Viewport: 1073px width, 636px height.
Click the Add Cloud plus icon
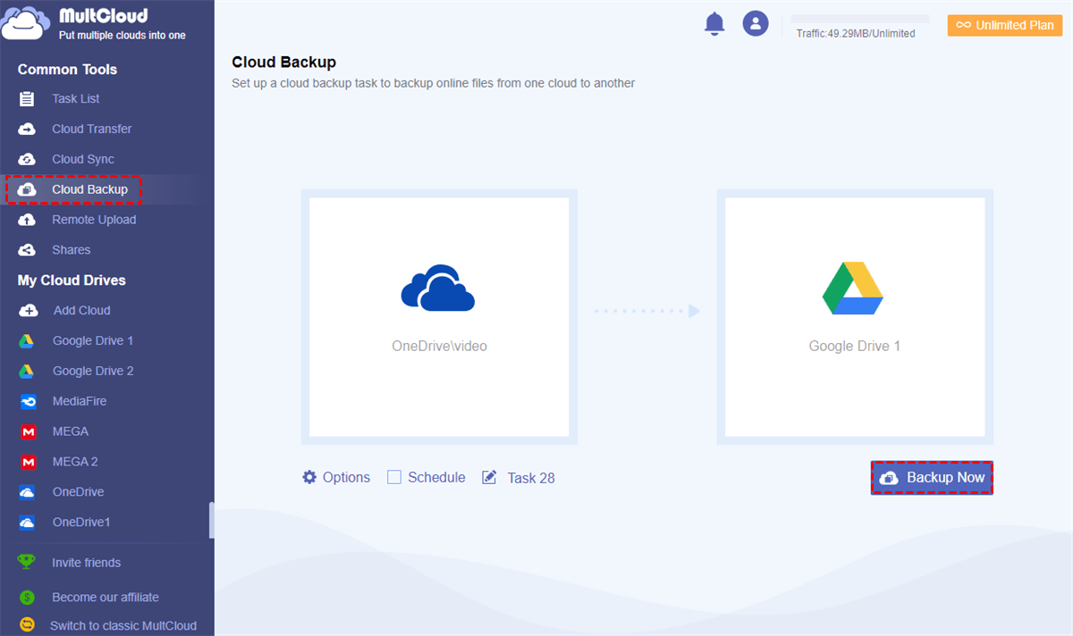tap(29, 311)
